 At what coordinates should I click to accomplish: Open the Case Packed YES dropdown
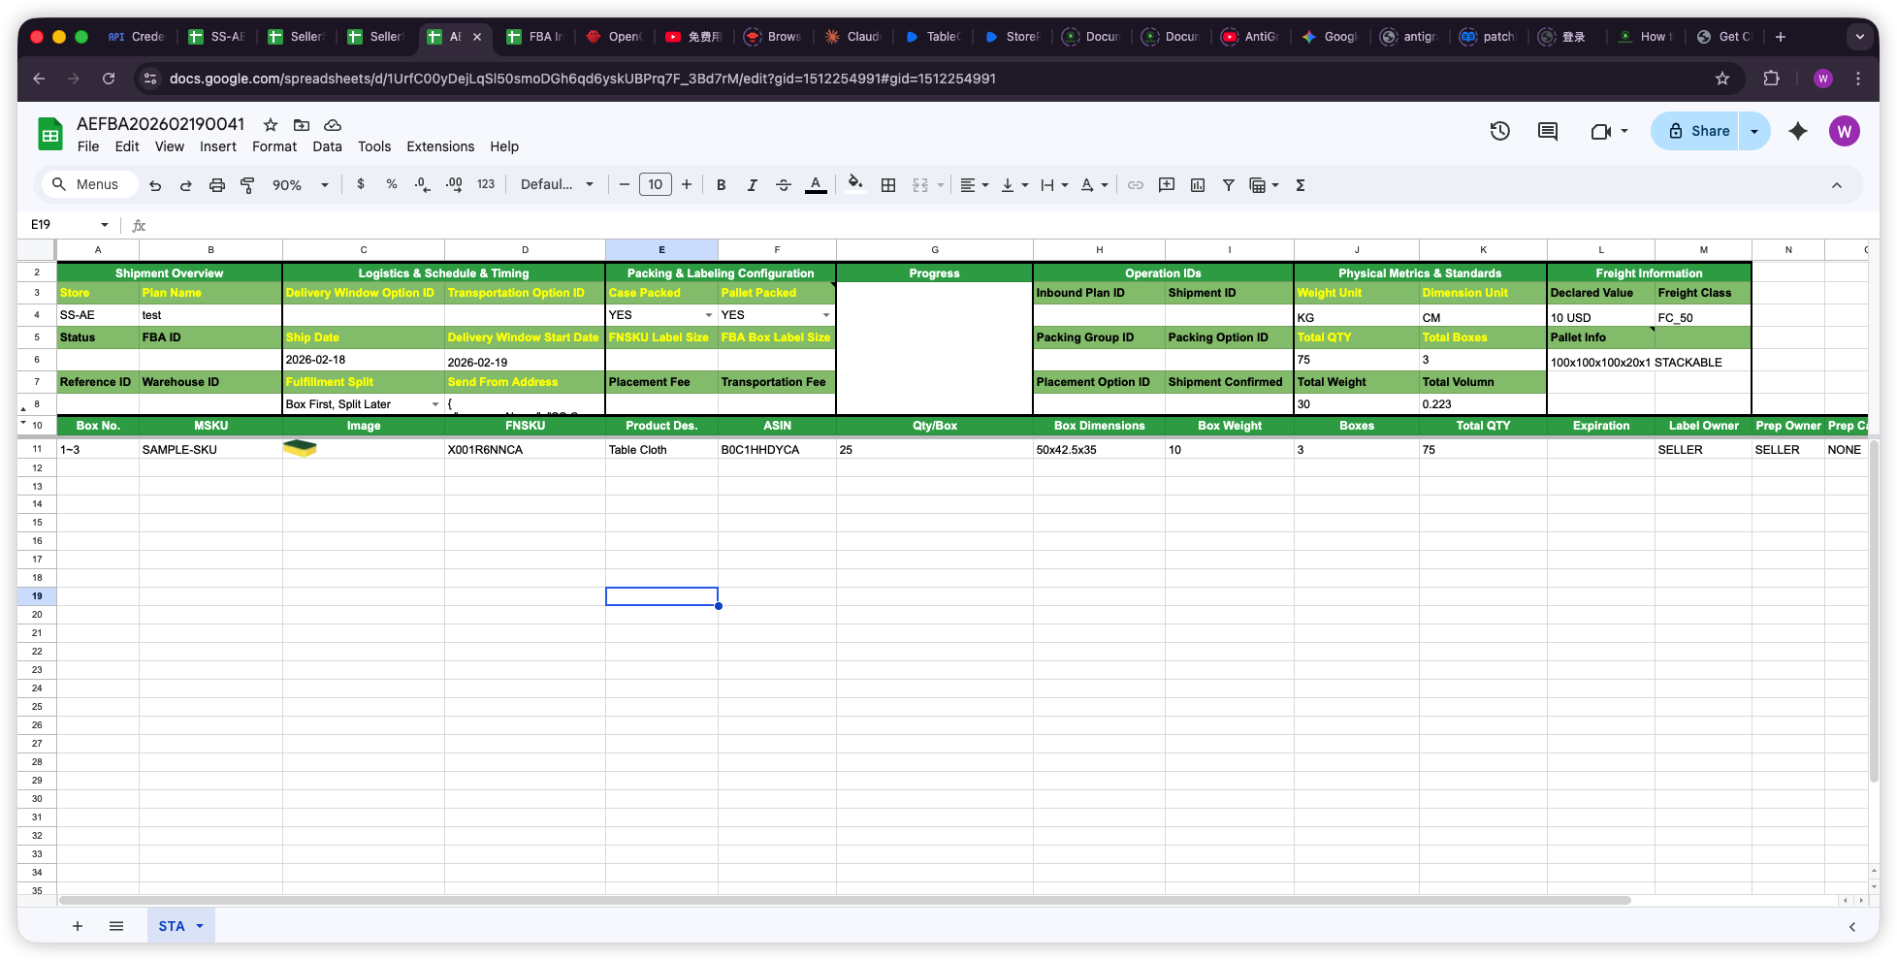(x=709, y=315)
